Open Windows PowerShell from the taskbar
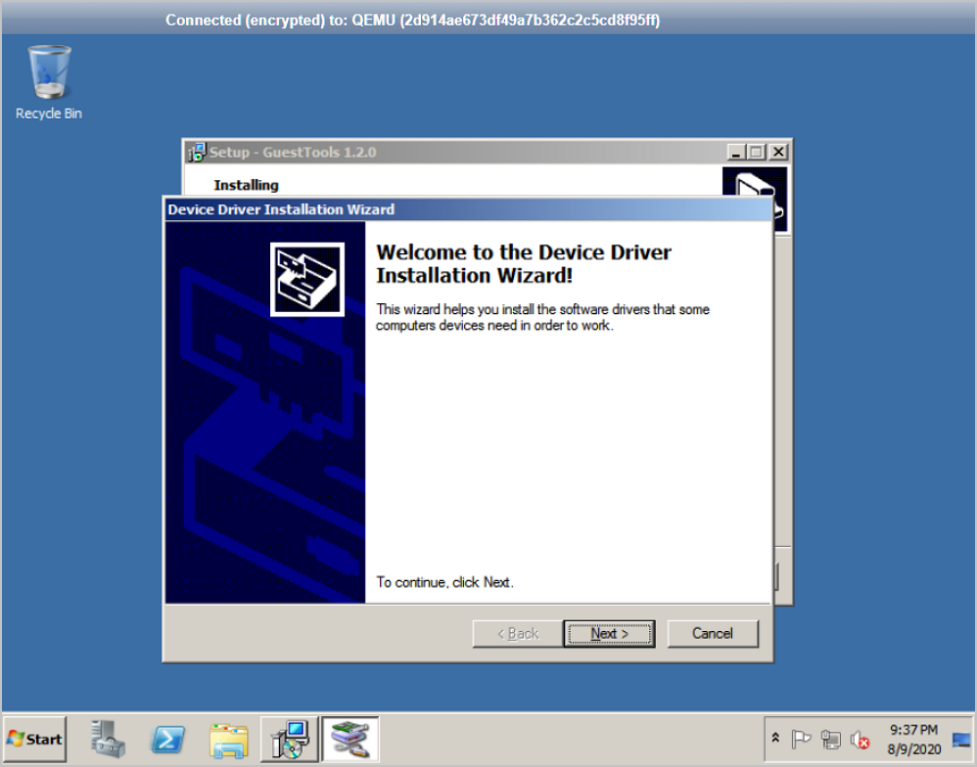 click(168, 739)
